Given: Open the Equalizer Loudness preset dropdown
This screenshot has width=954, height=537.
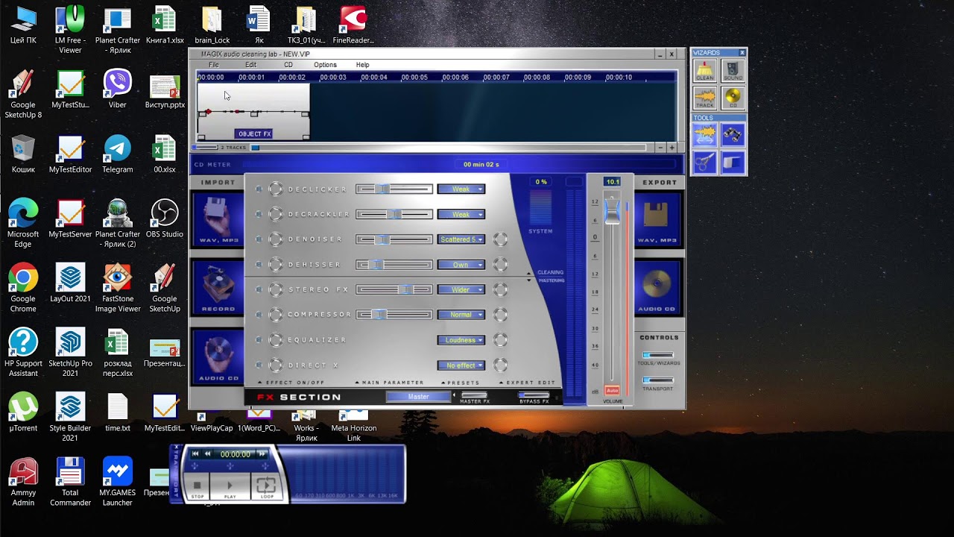Looking at the screenshot, I should click(x=461, y=340).
